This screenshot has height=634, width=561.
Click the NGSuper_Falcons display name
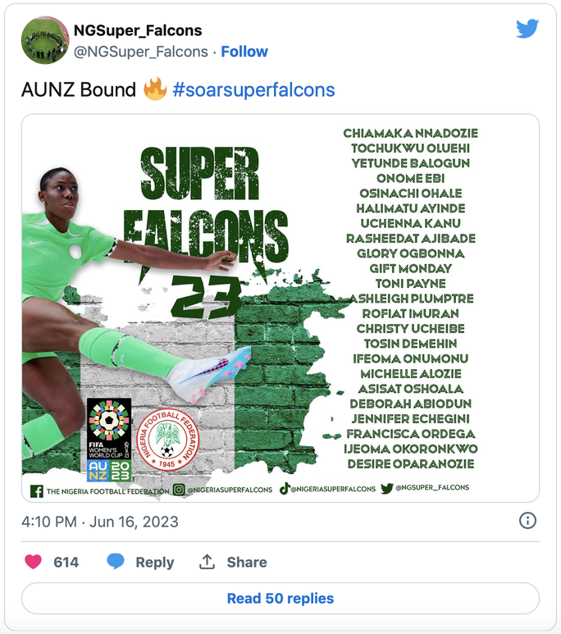pyautogui.click(x=138, y=31)
